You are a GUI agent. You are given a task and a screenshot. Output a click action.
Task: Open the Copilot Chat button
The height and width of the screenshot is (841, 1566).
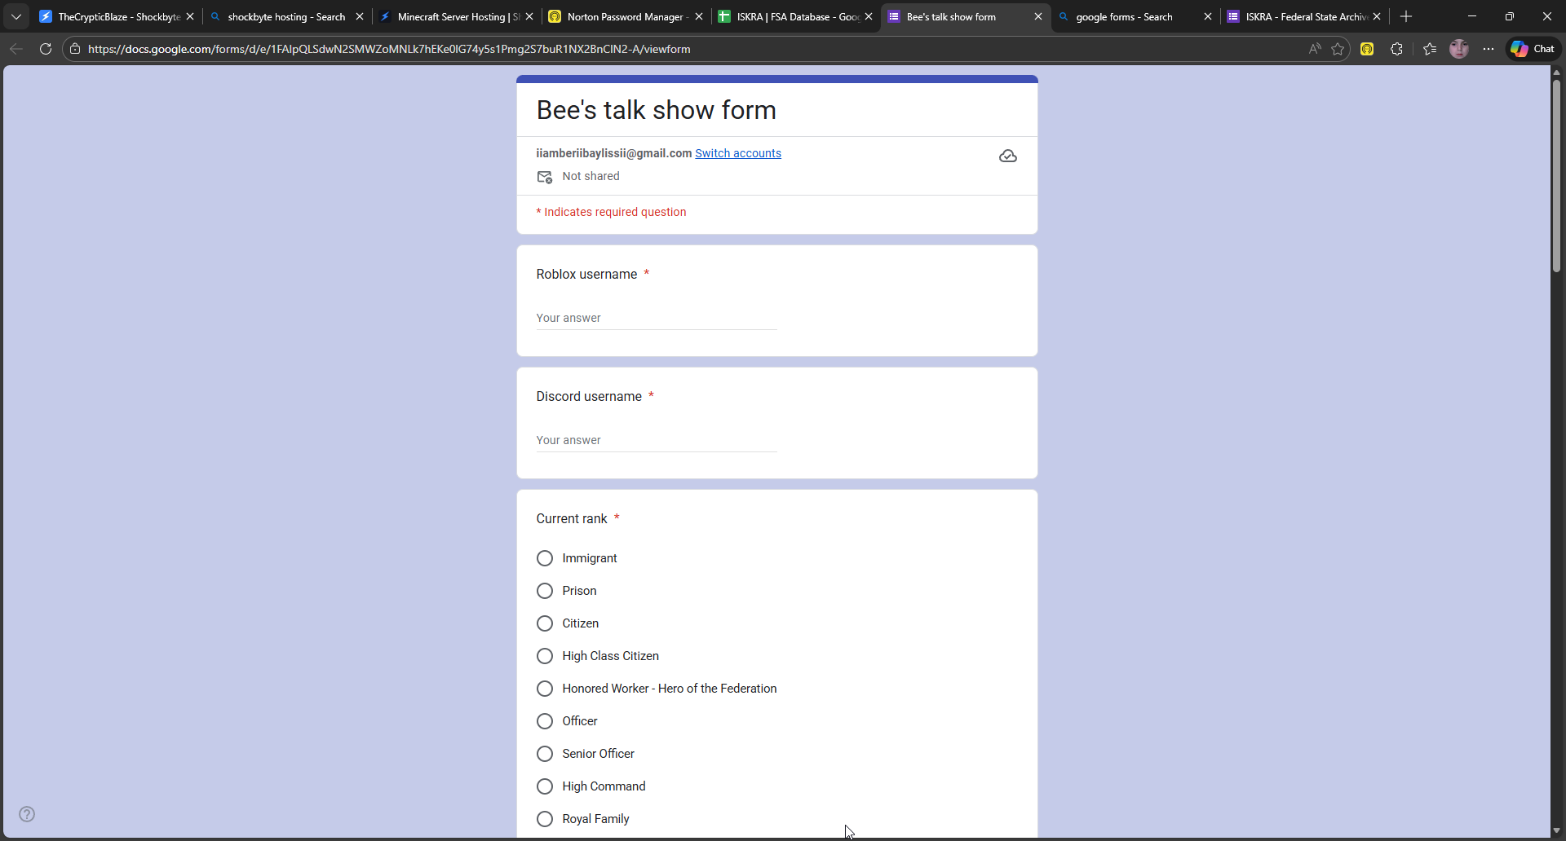1533,49
